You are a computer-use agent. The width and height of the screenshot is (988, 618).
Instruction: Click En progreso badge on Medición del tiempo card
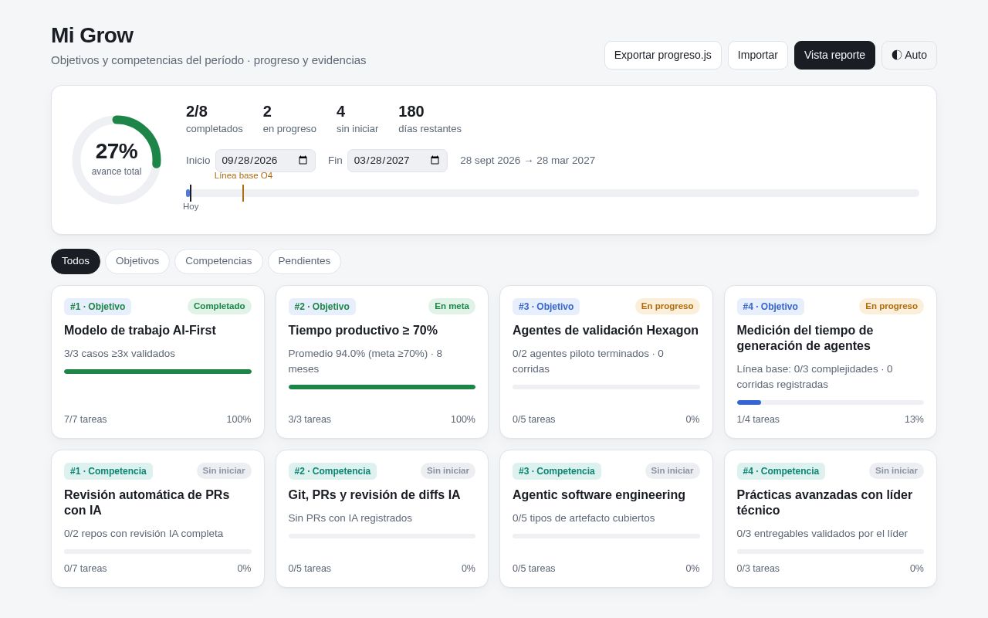(x=892, y=306)
